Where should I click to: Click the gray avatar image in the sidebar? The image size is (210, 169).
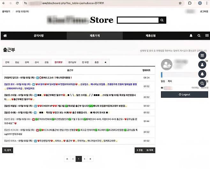167,65
